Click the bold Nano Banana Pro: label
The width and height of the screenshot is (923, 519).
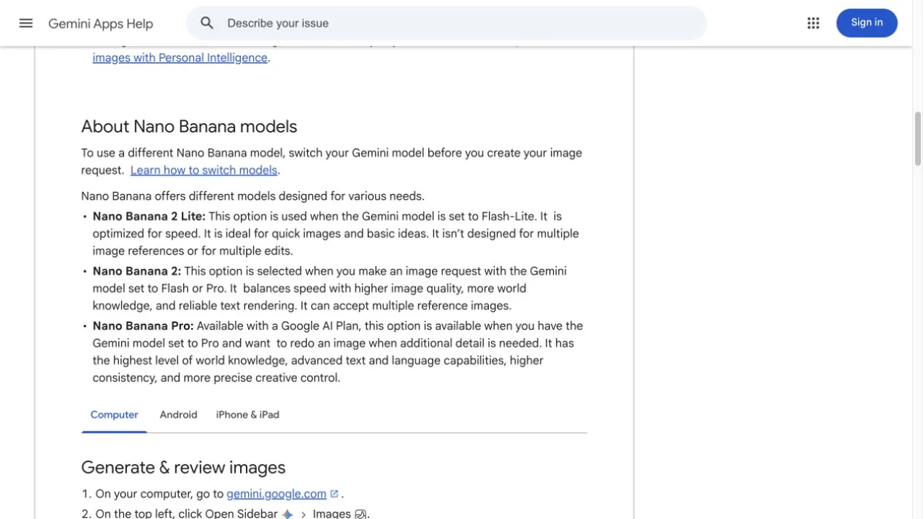(x=143, y=326)
